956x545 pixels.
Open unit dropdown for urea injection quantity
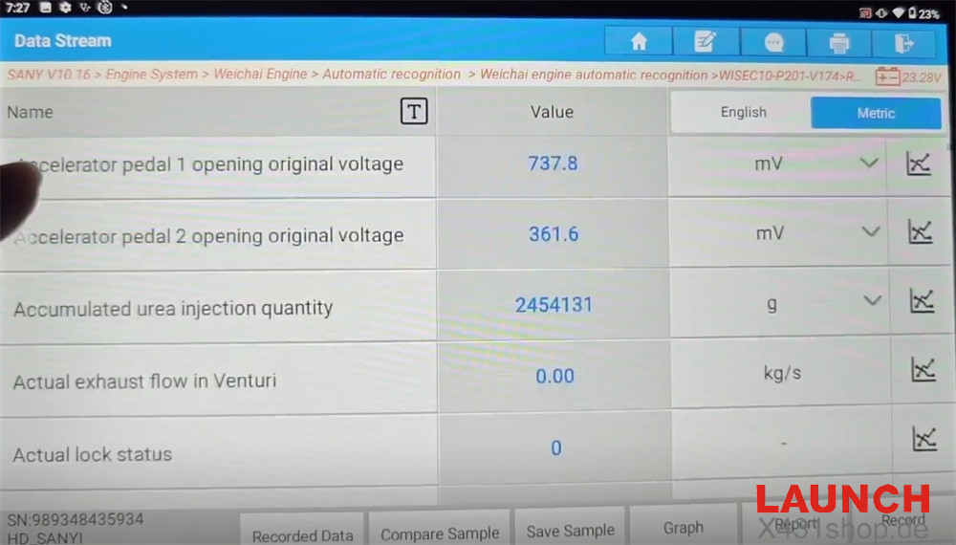[871, 301]
